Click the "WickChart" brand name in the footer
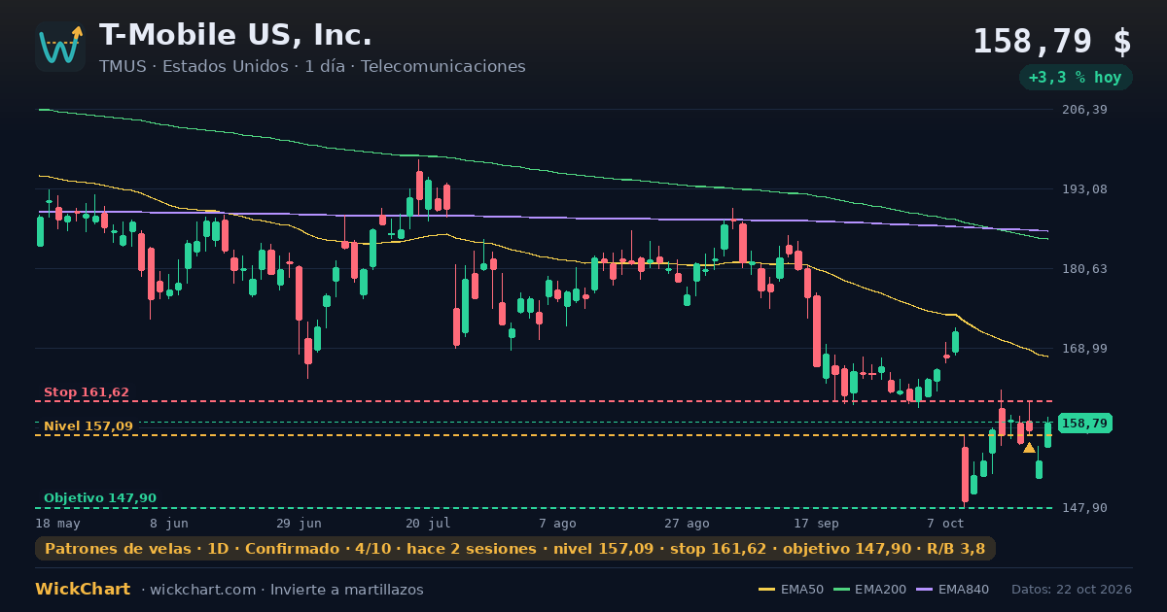 pos(83,590)
